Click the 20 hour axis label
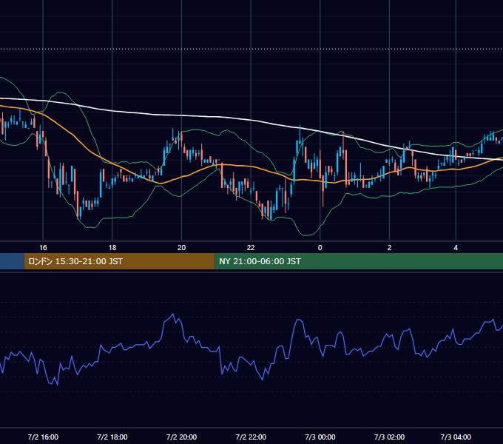 (181, 248)
